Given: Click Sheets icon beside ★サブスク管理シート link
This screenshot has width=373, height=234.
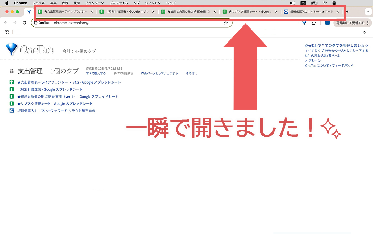Looking at the screenshot, I should [x=12, y=104].
